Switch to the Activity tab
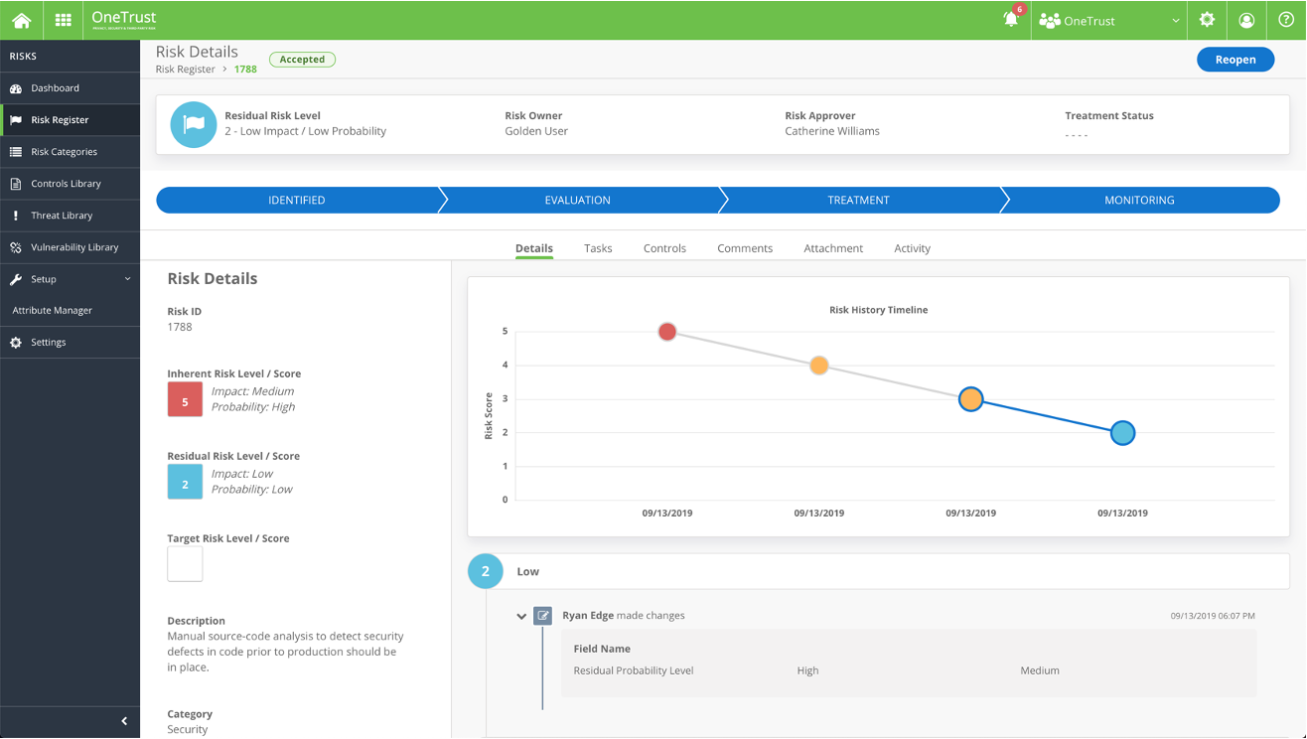This screenshot has height=739, width=1307. (912, 248)
